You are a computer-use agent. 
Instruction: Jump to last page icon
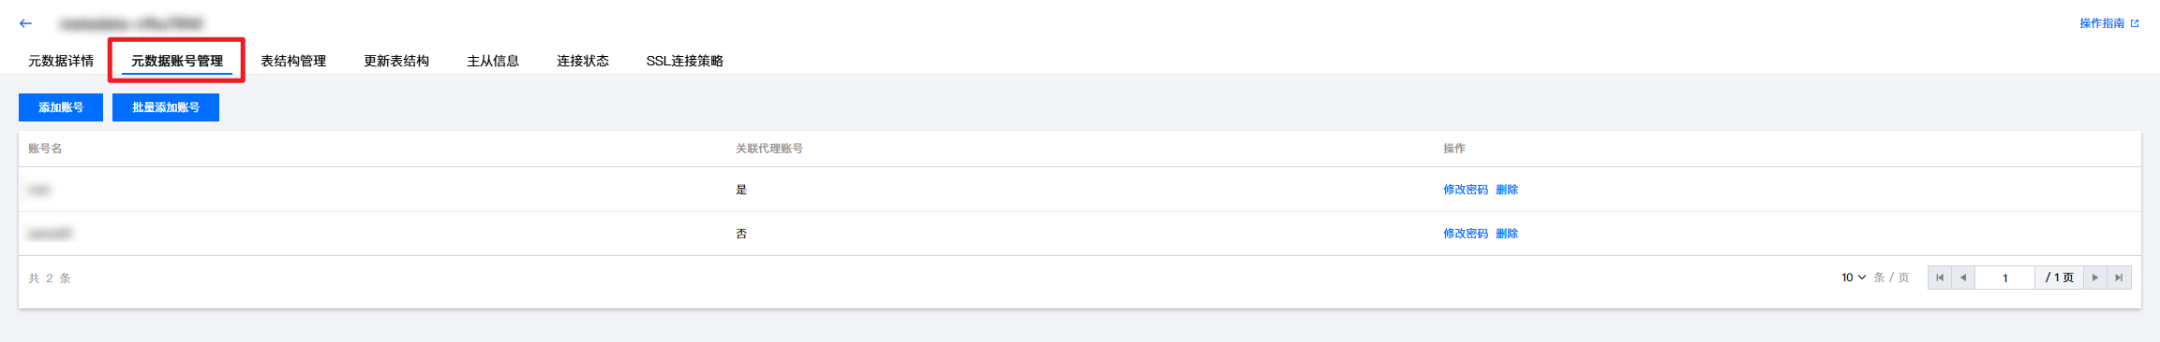pyautogui.click(x=2119, y=278)
